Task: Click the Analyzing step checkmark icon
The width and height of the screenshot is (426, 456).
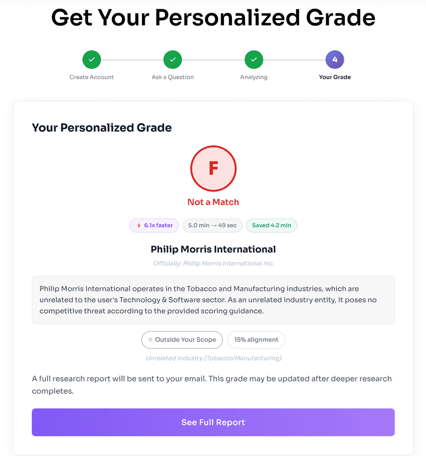Action: (254, 60)
